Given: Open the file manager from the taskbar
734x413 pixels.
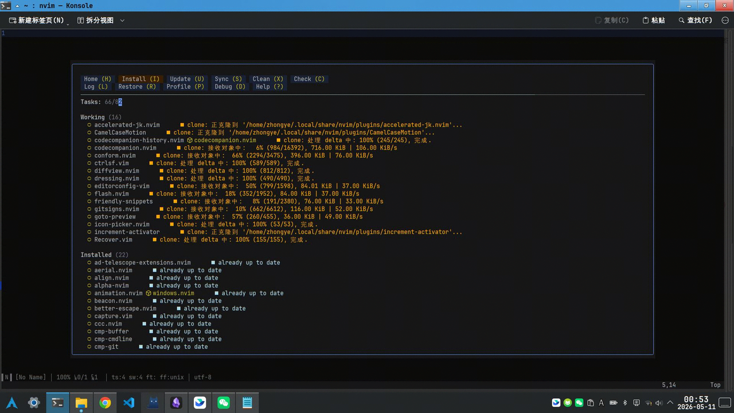Looking at the screenshot, I should [81, 403].
